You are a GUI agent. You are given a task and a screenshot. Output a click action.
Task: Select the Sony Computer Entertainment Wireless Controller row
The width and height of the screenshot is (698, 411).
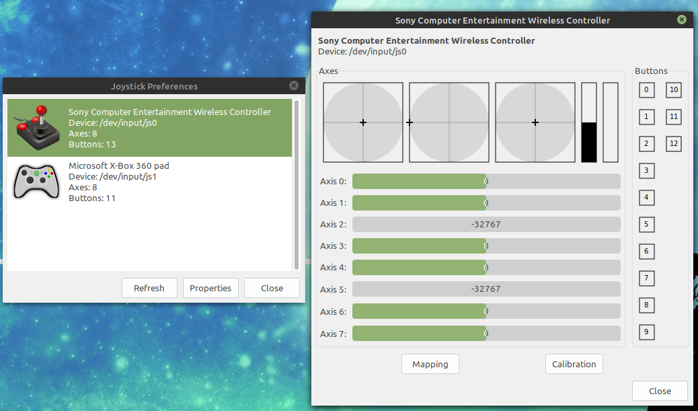tap(149, 128)
